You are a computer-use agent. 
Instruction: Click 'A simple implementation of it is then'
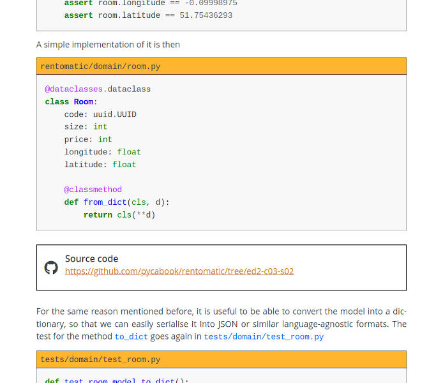click(x=108, y=45)
